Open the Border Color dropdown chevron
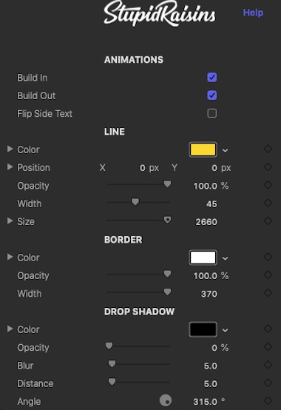 point(225,258)
